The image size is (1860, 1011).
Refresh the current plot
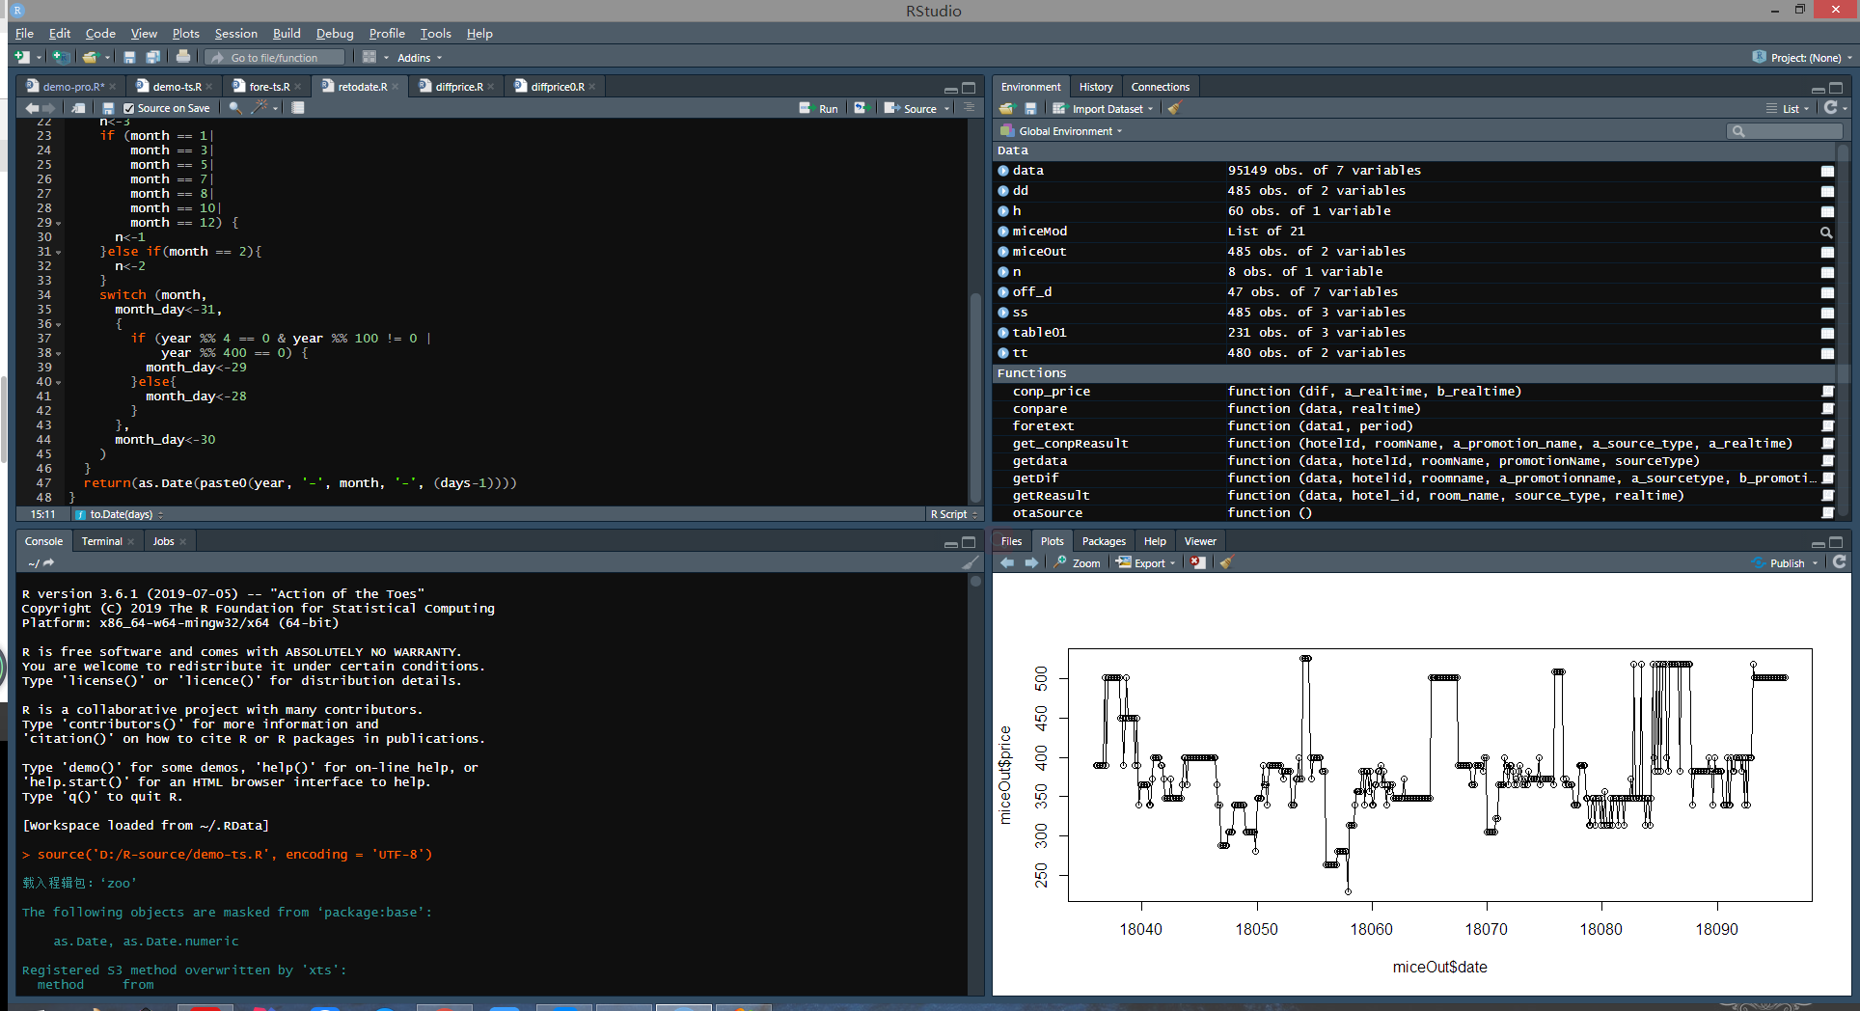[1839, 562]
